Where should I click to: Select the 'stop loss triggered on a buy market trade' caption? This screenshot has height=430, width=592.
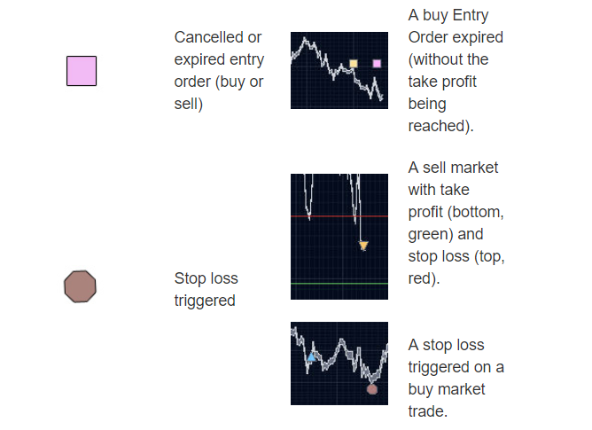point(456,379)
